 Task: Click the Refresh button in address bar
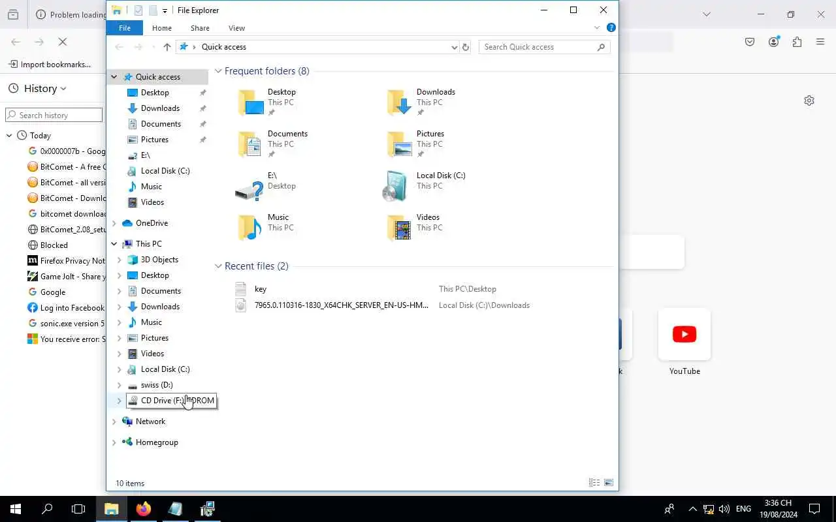coord(466,47)
